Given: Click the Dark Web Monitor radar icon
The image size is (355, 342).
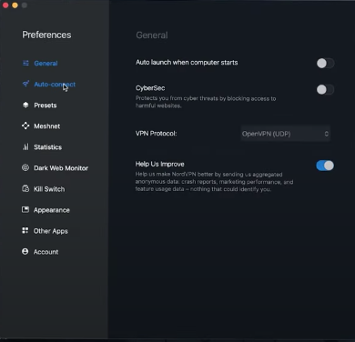Looking at the screenshot, I should 25,167.
